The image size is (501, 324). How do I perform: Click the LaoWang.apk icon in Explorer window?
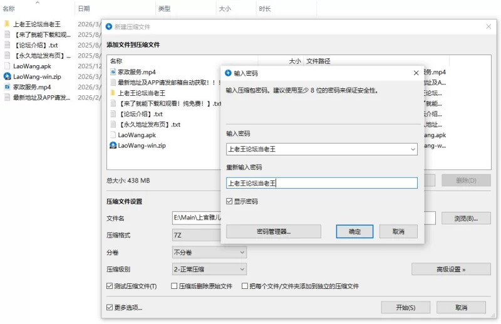point(7,66)
